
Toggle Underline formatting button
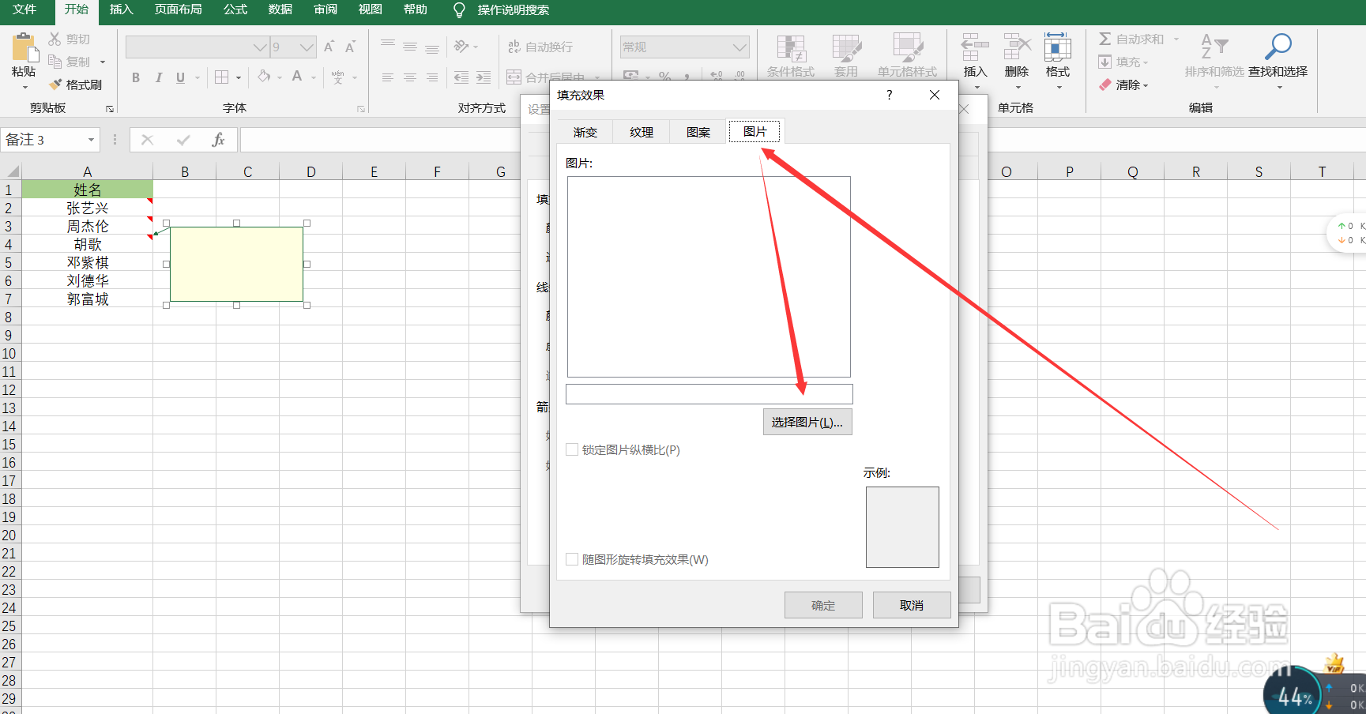180,77
